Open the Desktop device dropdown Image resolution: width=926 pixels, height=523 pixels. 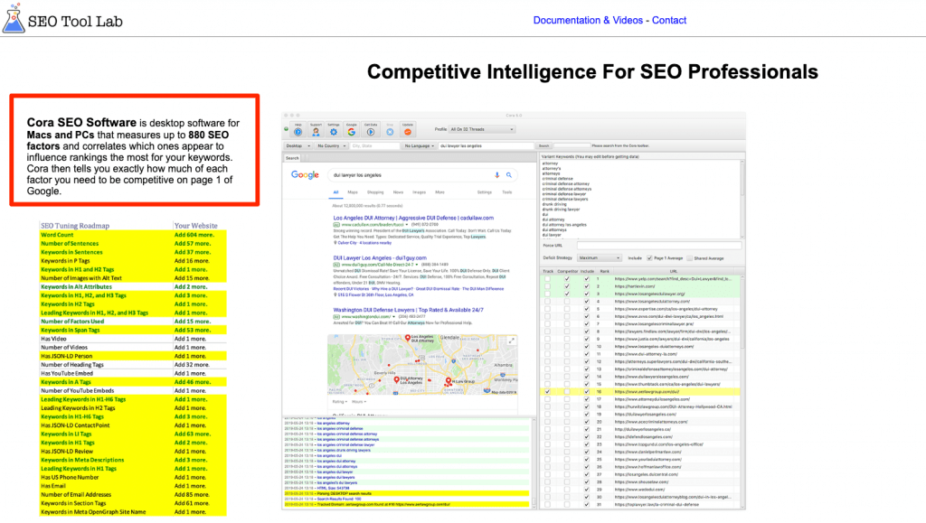(298, 145)
